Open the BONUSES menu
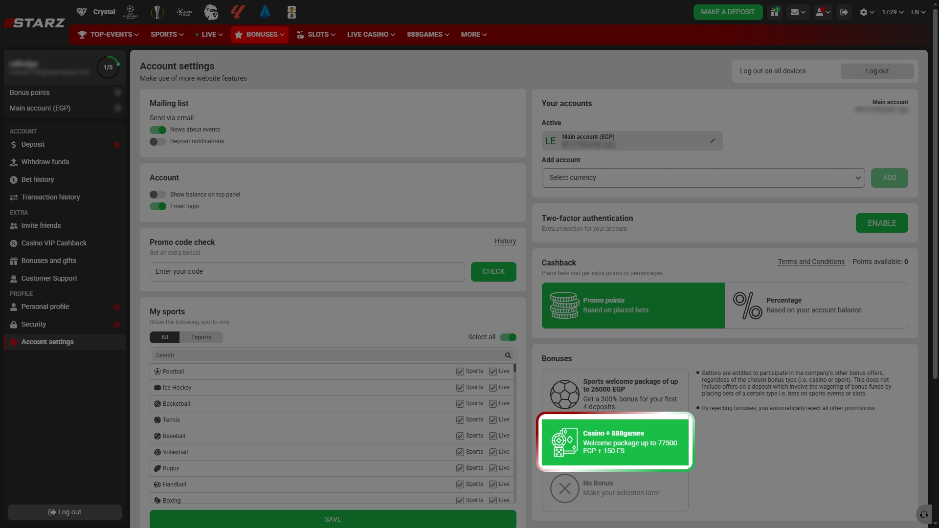This screenshot has width=939, height=528. tap(260, 35)
